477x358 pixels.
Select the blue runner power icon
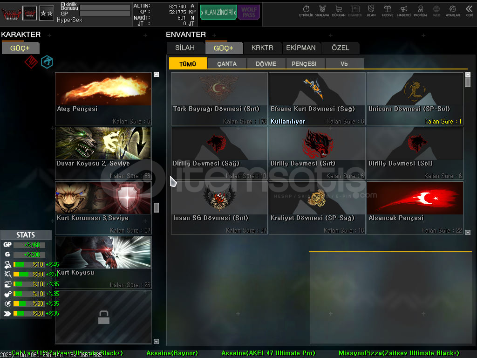[x=47, y=62]
